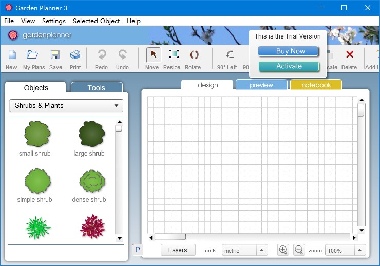Open the Selected Object menu
Screen dimensions: 380x266
(x=96, y=21)
